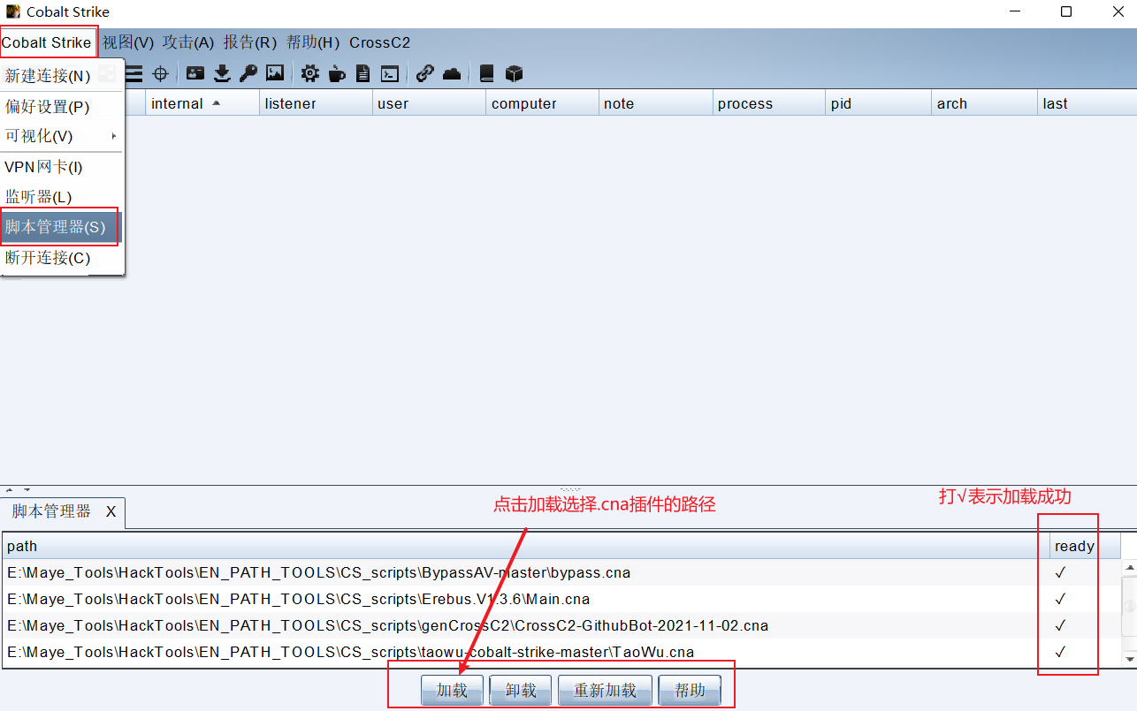1137x711 pixels.
Task: Click the split pane up arrow
Action: (10, 489)
